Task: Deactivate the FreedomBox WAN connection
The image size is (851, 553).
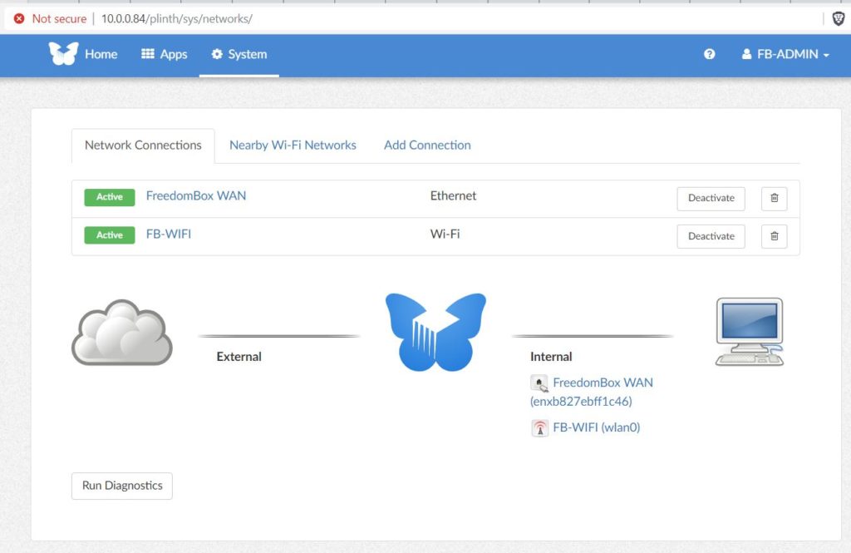Action: point(711,198)
